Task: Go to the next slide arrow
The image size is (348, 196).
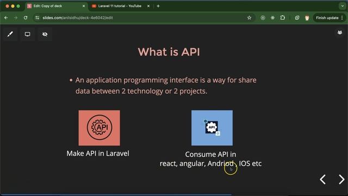Action: click(x=341, y=179)
